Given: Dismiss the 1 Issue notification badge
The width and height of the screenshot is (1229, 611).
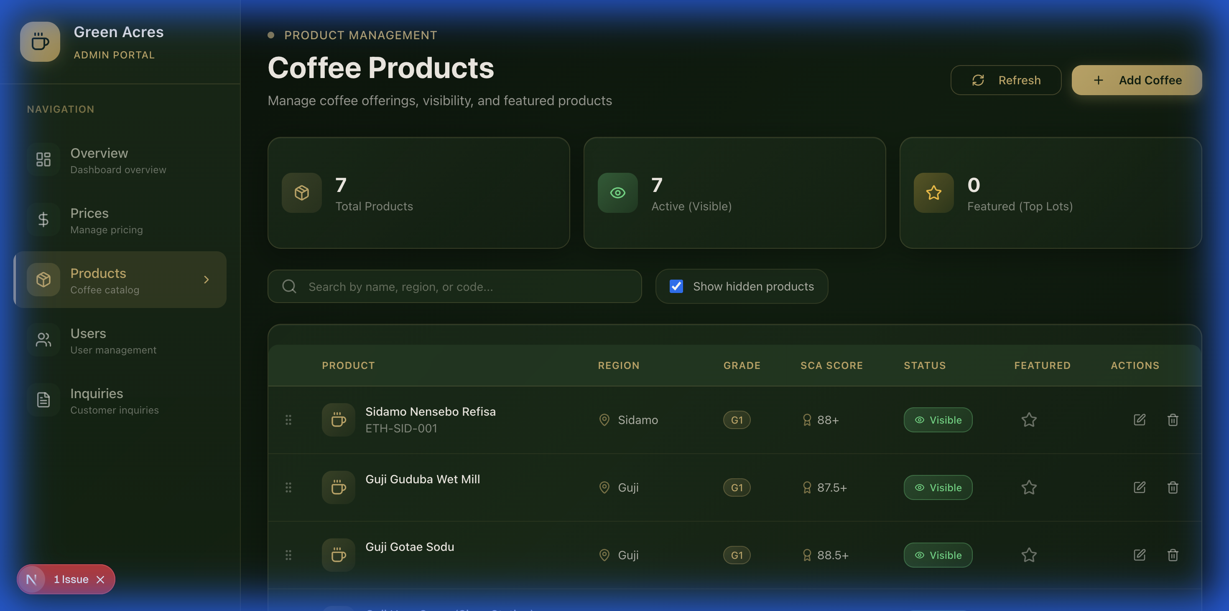Looking at the screenshot, I should point(101,580).
